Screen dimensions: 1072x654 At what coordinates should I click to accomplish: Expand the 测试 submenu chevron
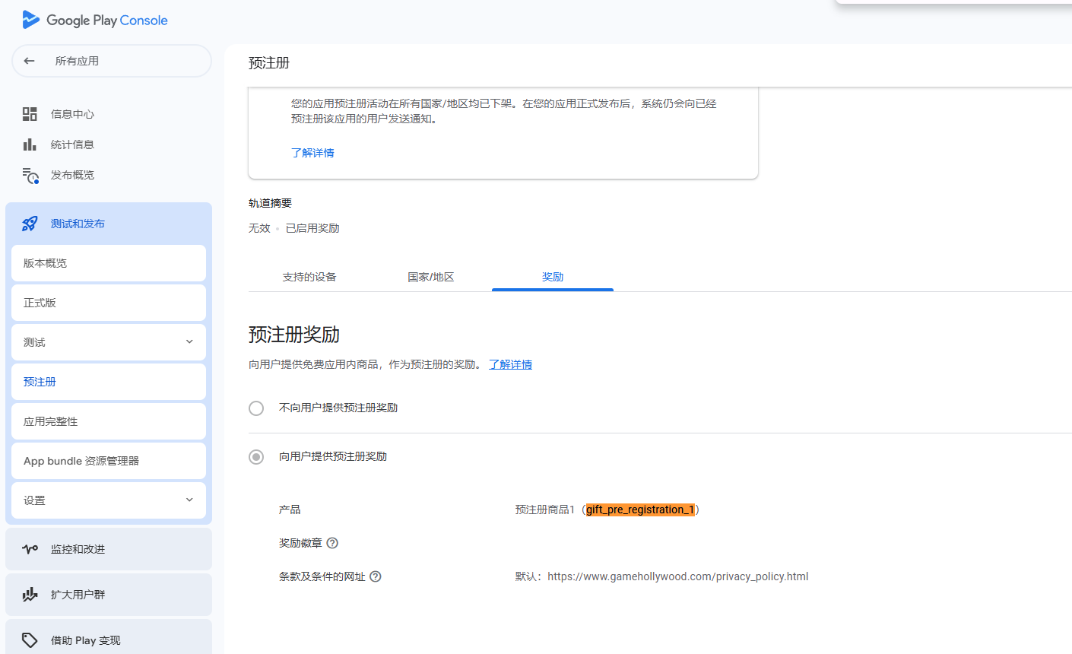[189, 342]
